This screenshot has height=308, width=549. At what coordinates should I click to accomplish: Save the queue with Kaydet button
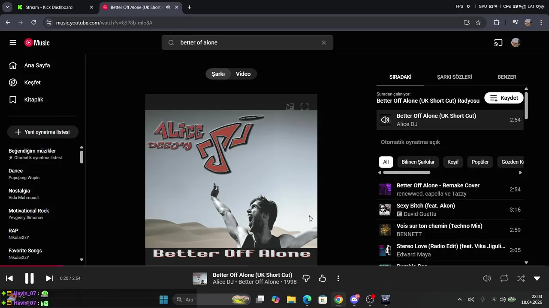coord(504,98)
